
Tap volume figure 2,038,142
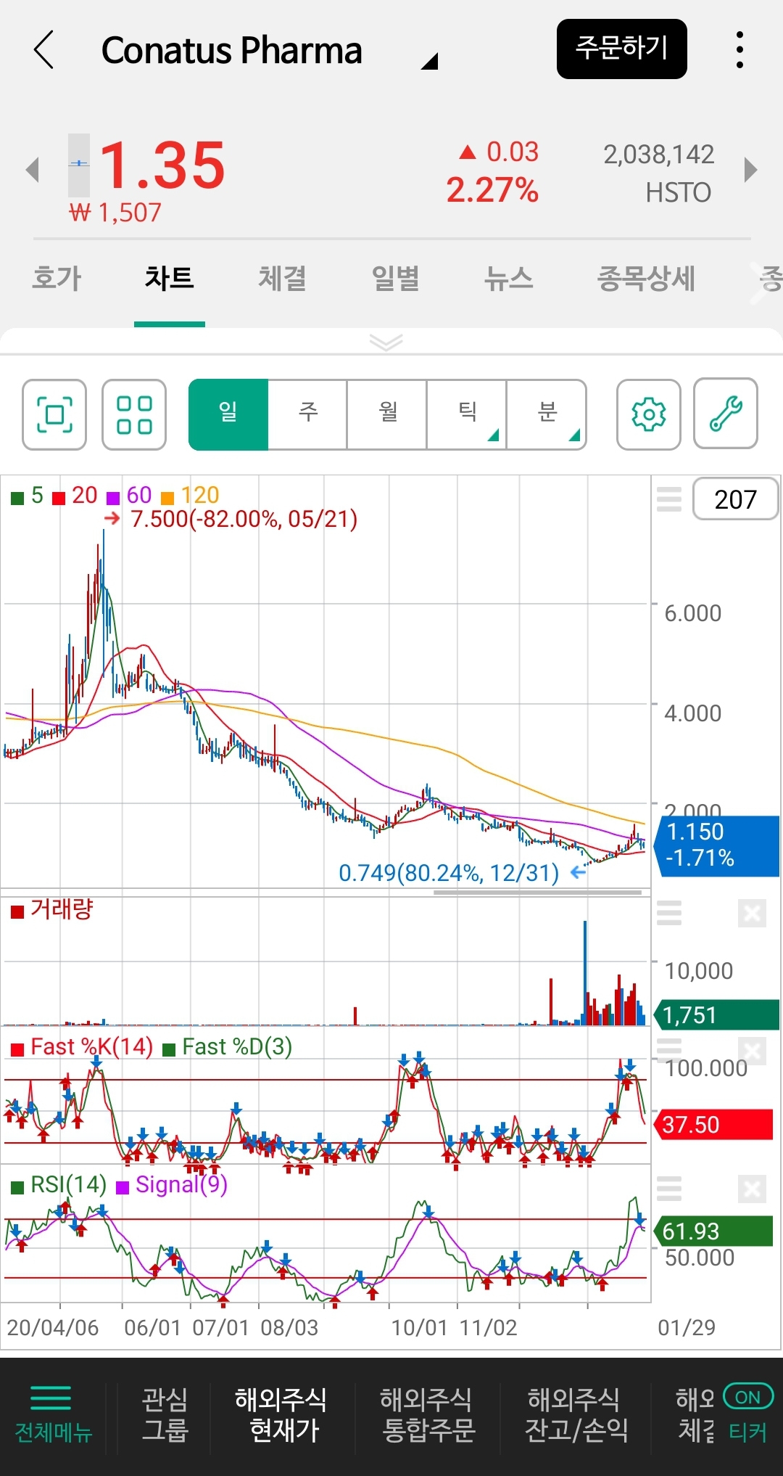click(x=659, y=155)
